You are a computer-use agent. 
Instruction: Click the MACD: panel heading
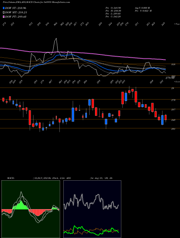pyautogui.click(x=11, y=178)
